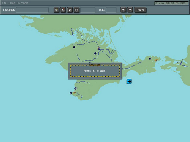The height and width of the screenshot is (142, 190).
Task: Zoom in with the plus button
Action: point(123,10)
